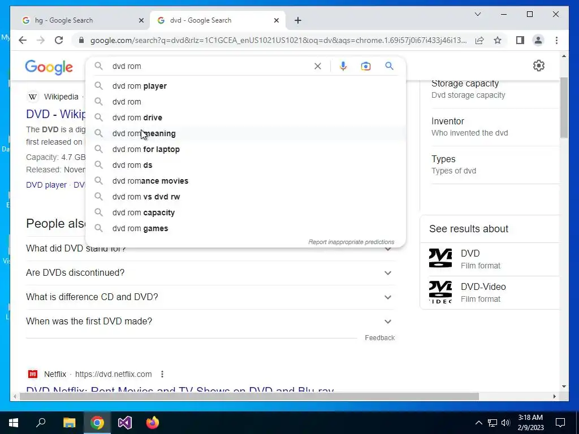Switch to the 'dvd - Google Search' tab
Screen dimensions: 579x434
click(x=218, y=20)
